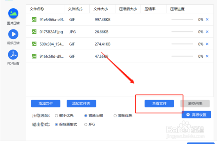This screenshot has height=144, width=217.
Task: Remove 500x384_154 file with its X
Action: coord(207,44)
